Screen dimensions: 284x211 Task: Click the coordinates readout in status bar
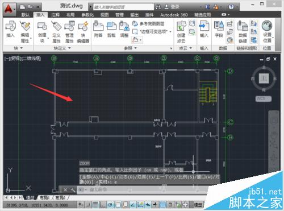tap(37, 205)
